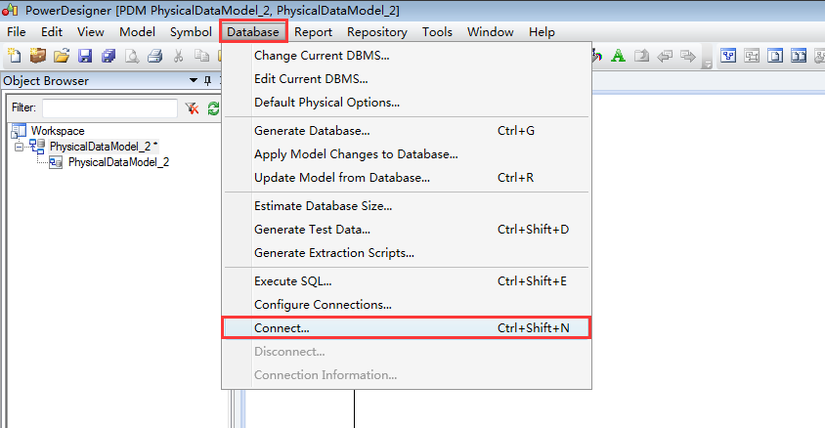Open the File menu
Image resolution: width=825 pixels, height=428 pixels.
[x=17, y=32]
